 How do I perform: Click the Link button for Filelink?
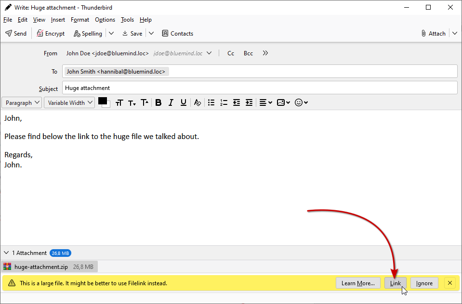[395, 283]
